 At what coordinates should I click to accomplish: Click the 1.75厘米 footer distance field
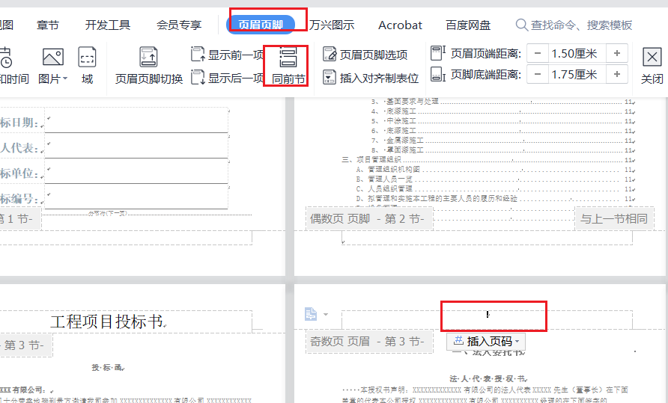coord(574,74)
